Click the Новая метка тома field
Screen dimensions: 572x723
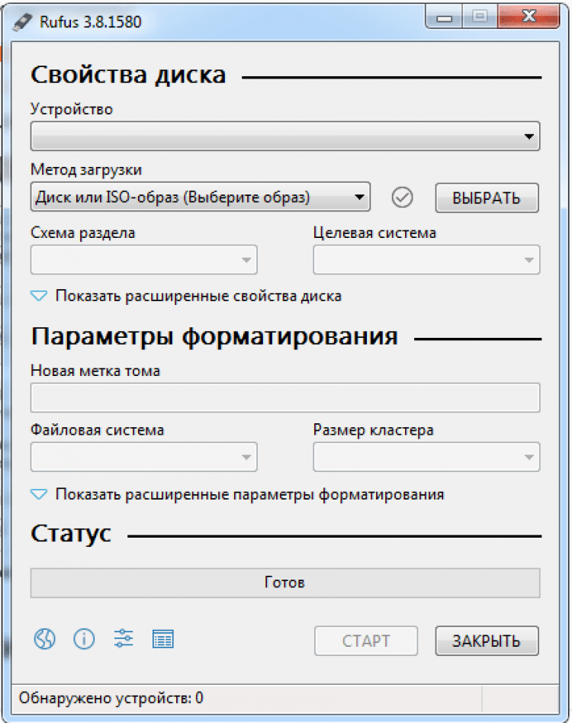point(284,397)
